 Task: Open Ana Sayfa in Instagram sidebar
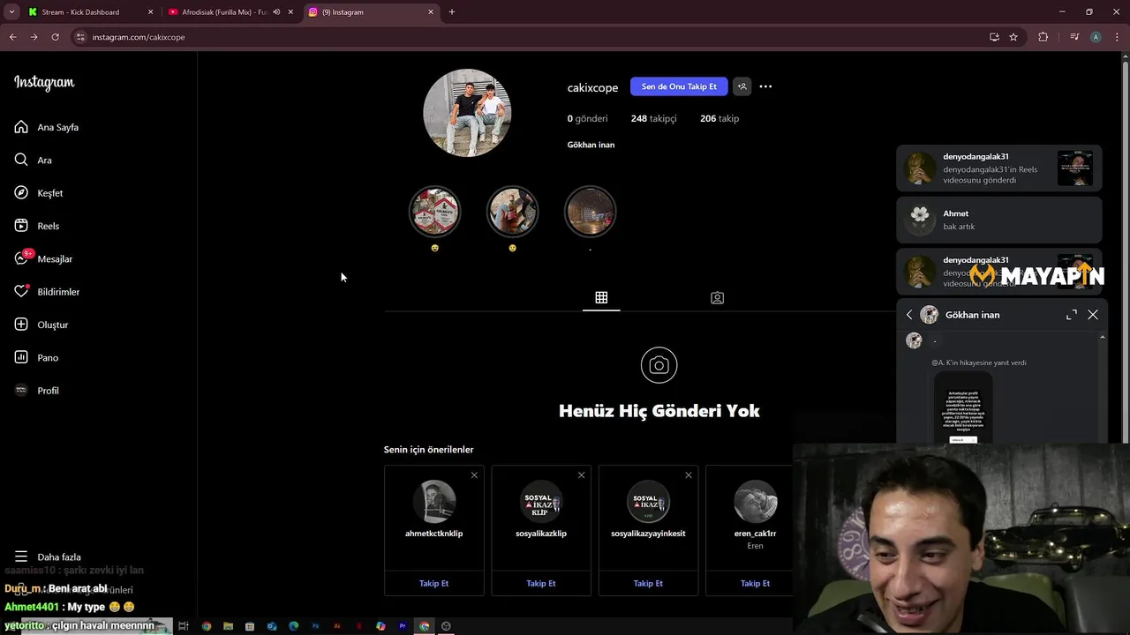[47, 127]
